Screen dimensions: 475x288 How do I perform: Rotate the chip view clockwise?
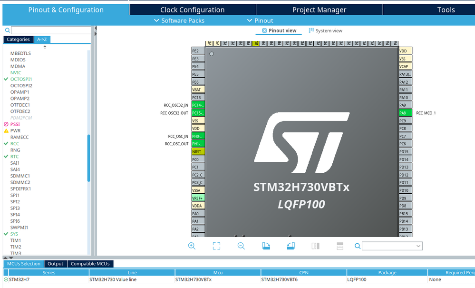pos(266,246)
